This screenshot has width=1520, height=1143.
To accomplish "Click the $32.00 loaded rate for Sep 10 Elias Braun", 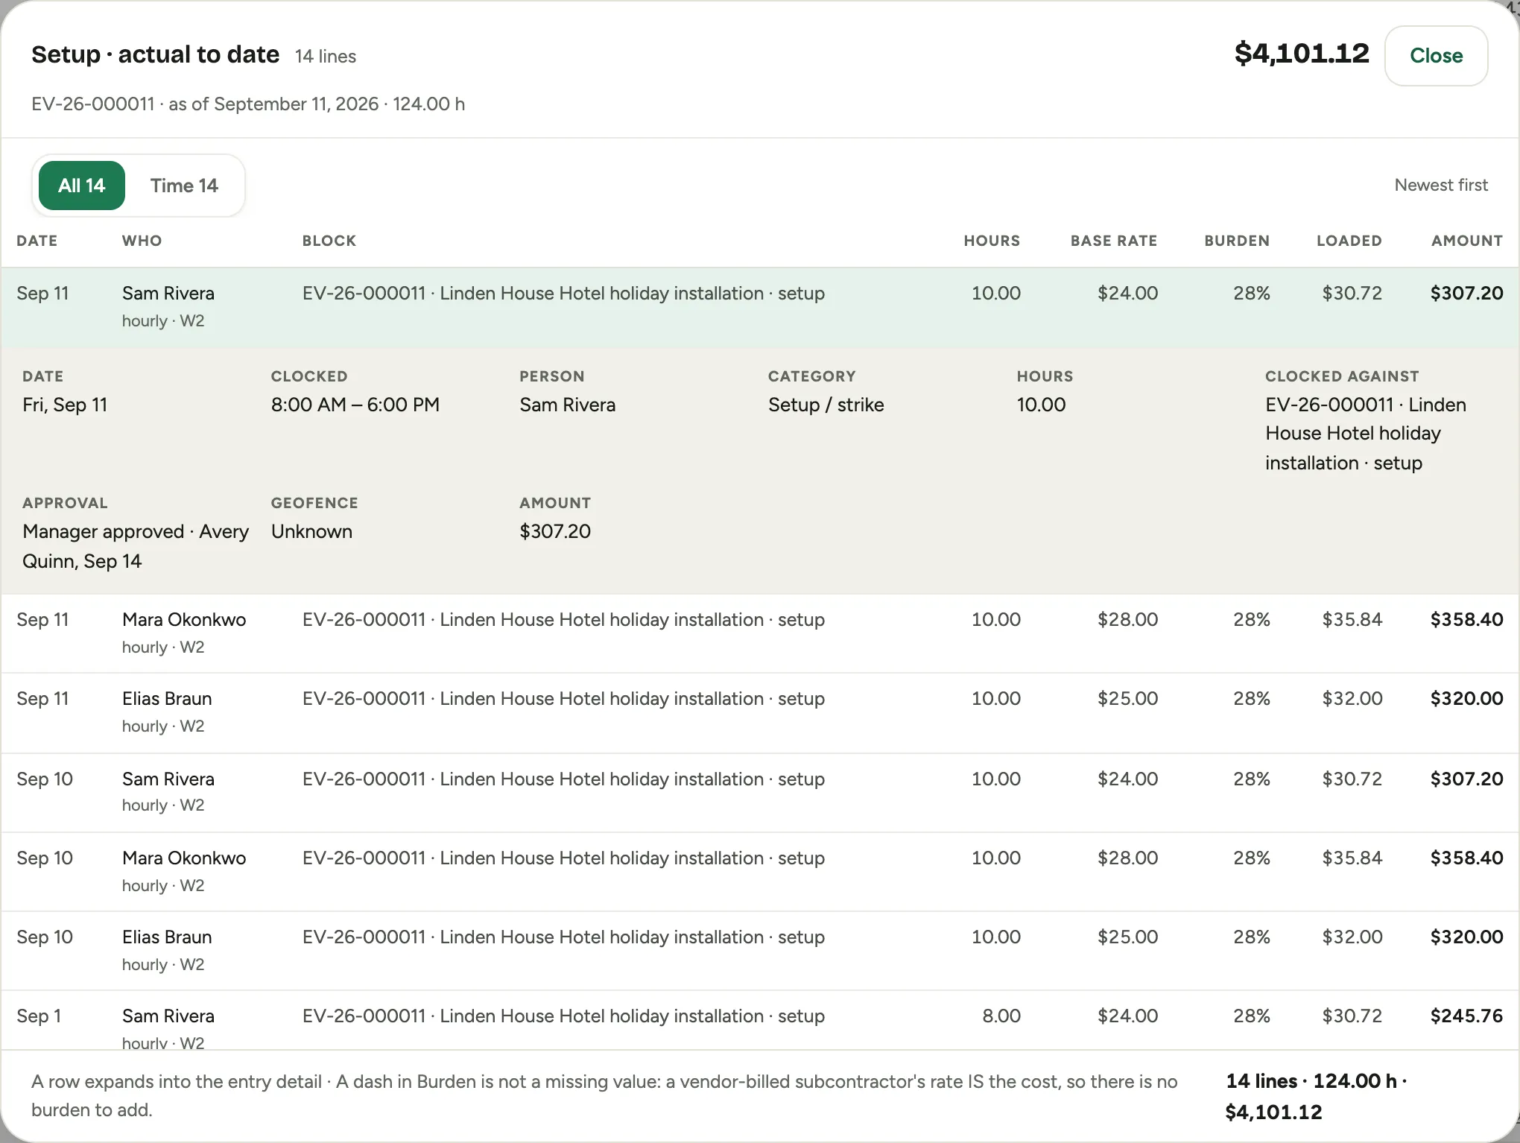I will coord(1352,937).
